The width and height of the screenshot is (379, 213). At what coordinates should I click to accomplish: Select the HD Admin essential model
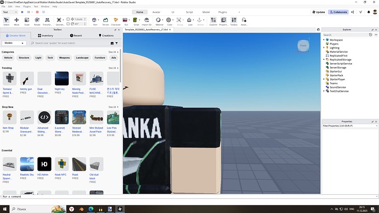(44, 164)
